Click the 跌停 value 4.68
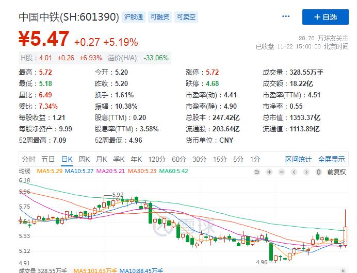The height and width of the screenshot is (273, 357). [x=212, y=83]
